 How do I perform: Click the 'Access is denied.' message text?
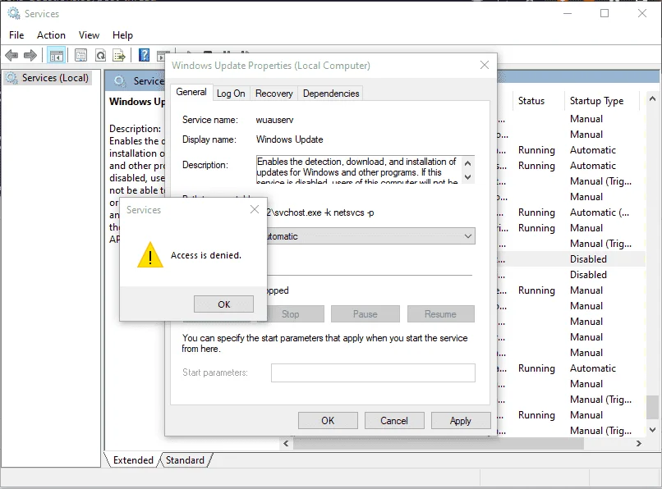pyautogui.click(x=206, y=255)
